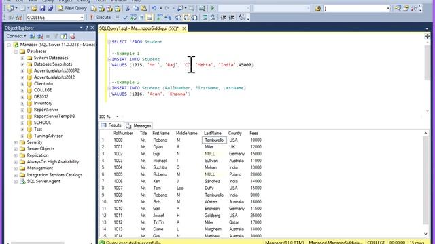
Task: Click the Decrease Indent icon
Action: click(224, 18)
